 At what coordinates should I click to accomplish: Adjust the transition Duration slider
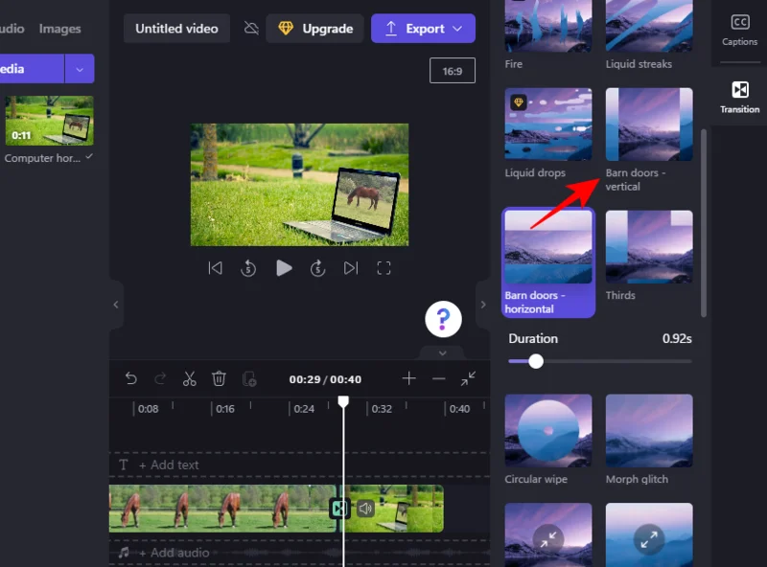tap(535, 361)
